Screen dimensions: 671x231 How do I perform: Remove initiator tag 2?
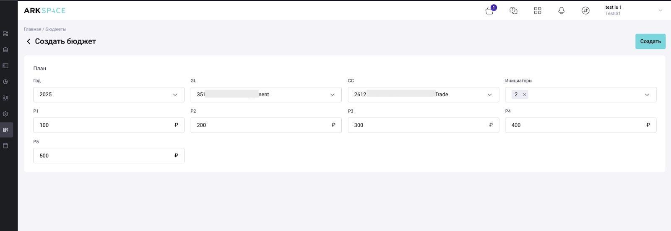(x=524, y=95)
